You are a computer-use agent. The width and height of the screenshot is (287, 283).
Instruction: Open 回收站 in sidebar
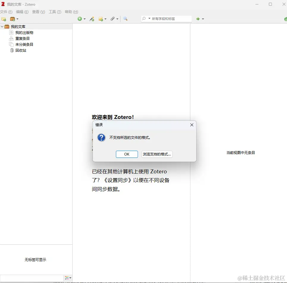[21, 50]
